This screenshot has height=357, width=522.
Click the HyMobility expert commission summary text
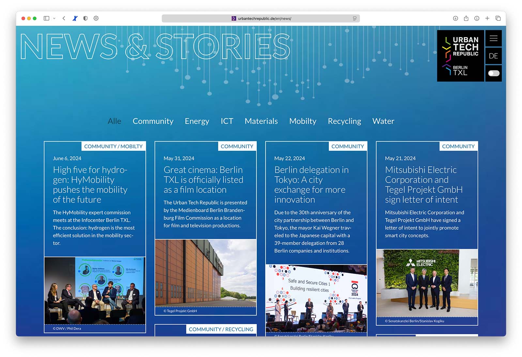click(94, 228)
